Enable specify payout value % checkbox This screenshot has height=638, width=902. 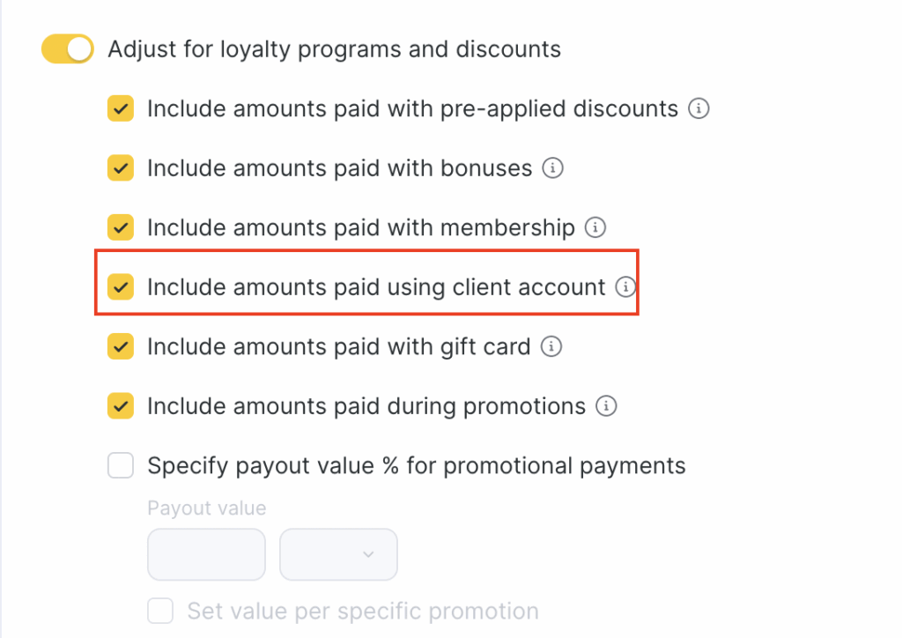[121, 465]
